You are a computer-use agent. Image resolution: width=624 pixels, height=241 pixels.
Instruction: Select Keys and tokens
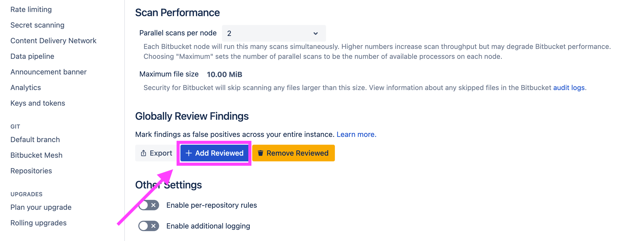point(37,103)
